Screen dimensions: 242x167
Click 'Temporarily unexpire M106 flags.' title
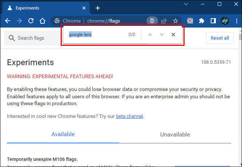point(42,159)
